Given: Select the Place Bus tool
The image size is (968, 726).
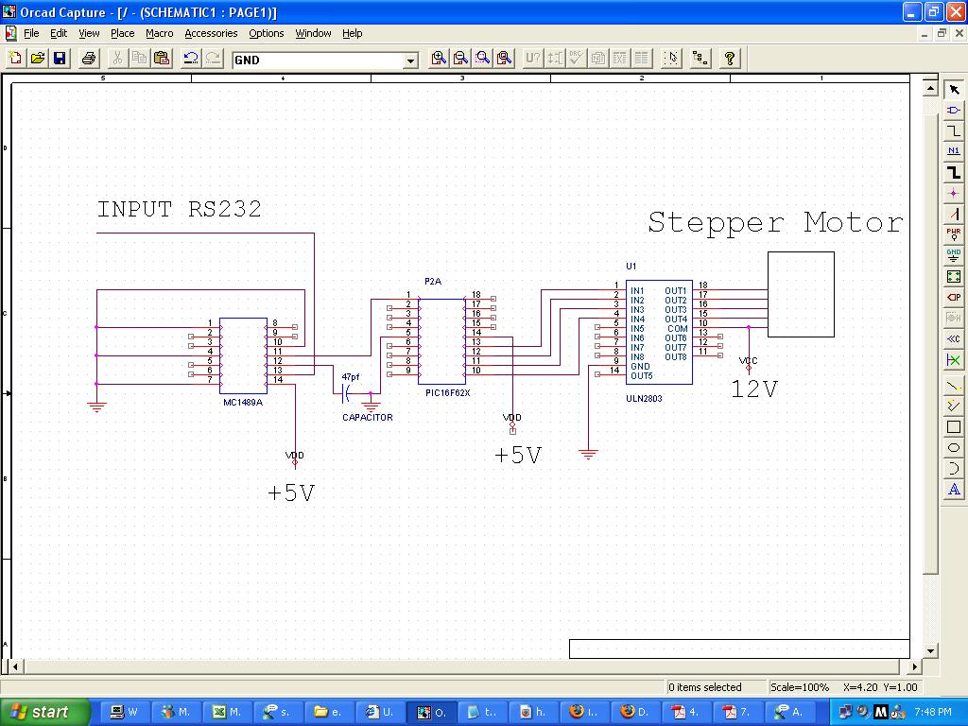Looking at the screenshot, I should tap(954, 173).
